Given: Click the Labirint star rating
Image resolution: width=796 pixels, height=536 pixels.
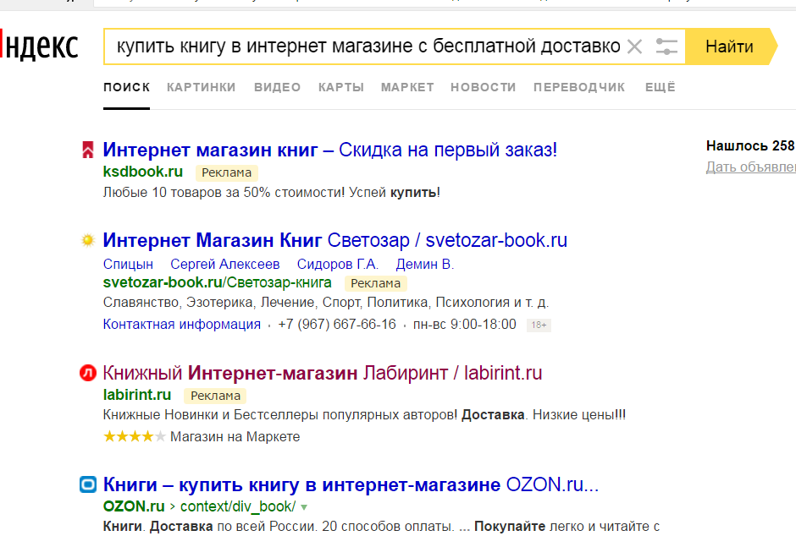Looking at the screenshot, I should [x=134, y=436].
